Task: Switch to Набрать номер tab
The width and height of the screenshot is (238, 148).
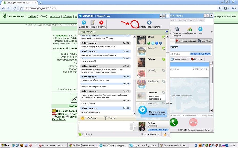Action: click(x=180, y=59)
